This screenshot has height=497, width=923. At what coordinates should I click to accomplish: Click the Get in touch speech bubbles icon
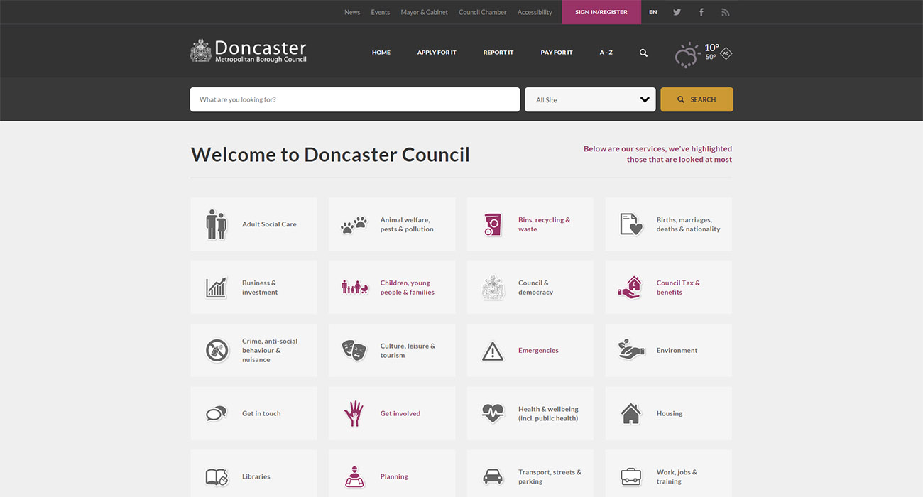pos(216,414)
